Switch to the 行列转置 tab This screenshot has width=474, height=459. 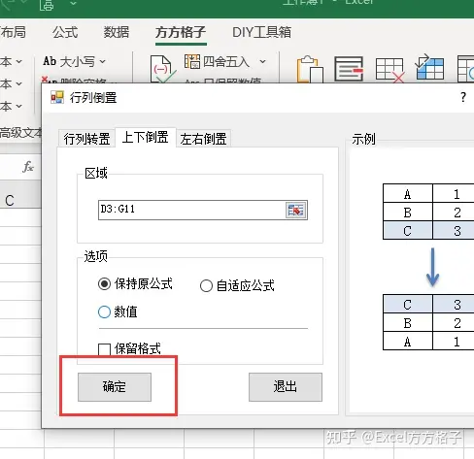[x=86, y=139]
